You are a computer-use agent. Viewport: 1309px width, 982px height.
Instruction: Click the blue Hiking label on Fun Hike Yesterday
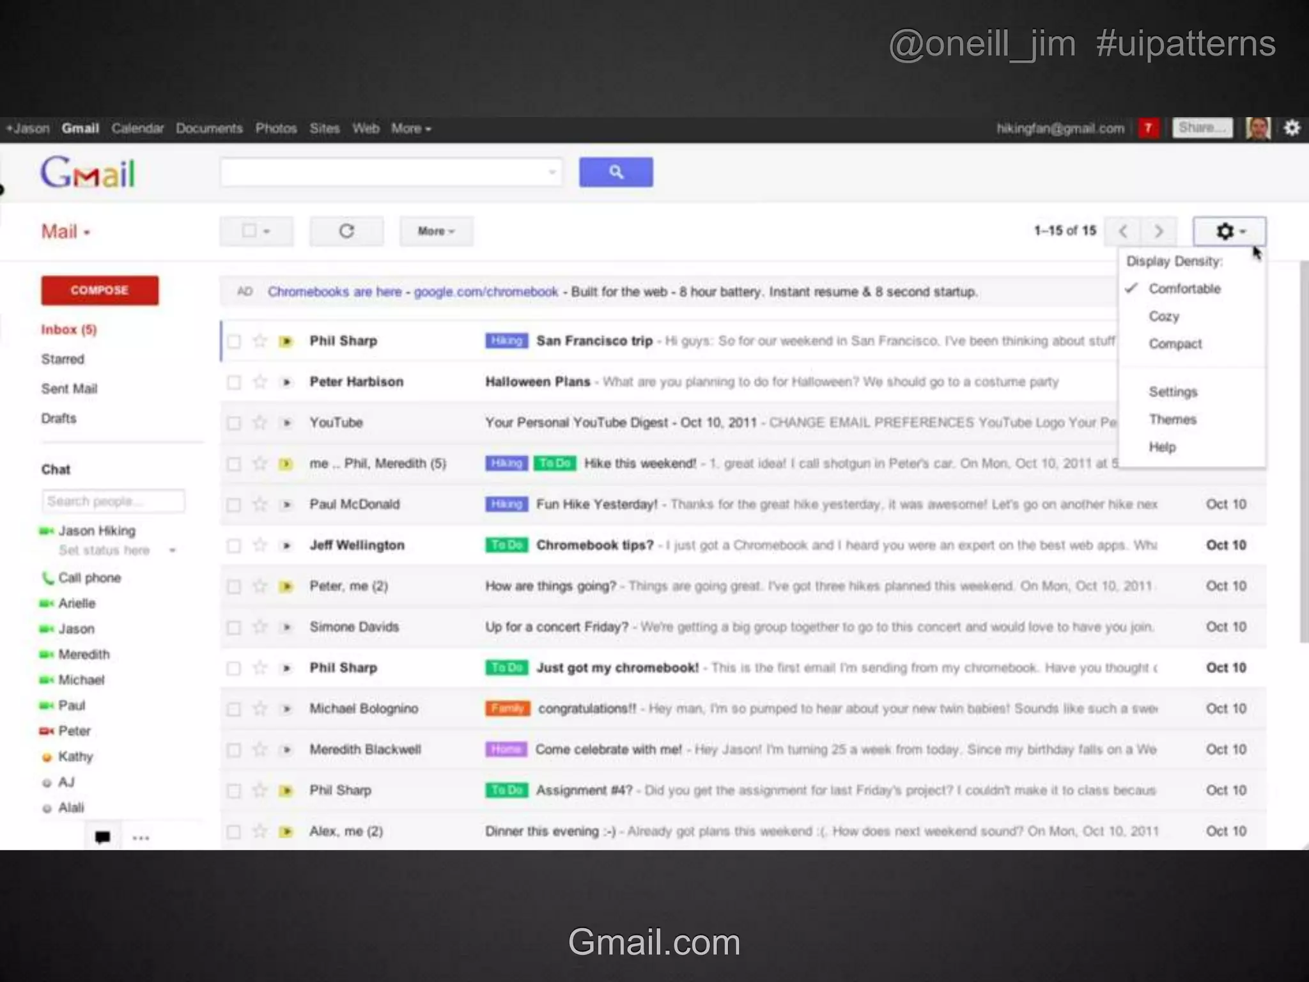tap(507, 504)
